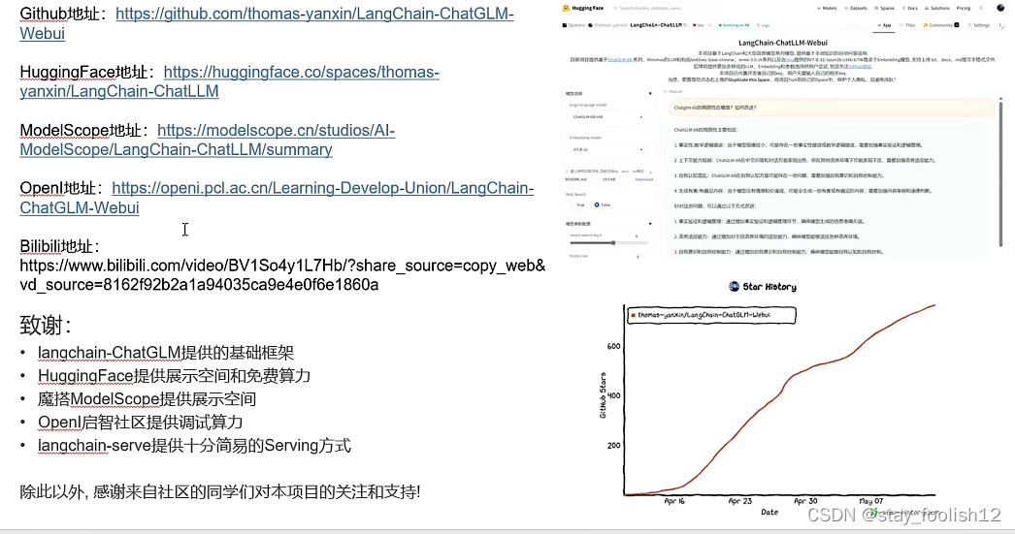1015x534 pixels.
Task: Open Spaces in Hugging Face nav
Action: point(884,9)
